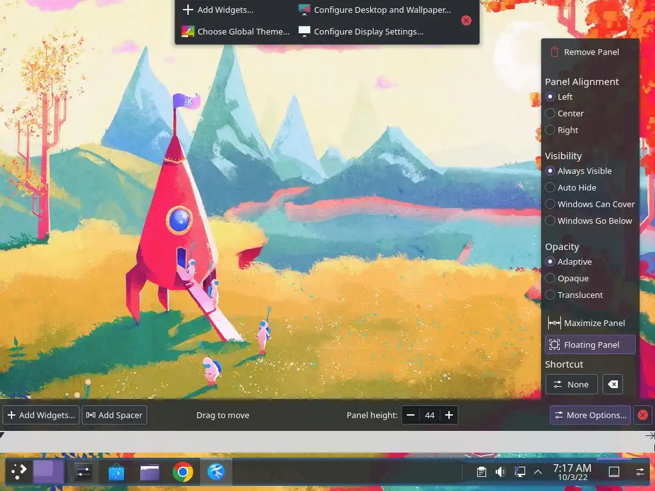The height and width of the screenshot is (491, 655).
Task: Open the KDE application launcher
Action: [19, 472]
